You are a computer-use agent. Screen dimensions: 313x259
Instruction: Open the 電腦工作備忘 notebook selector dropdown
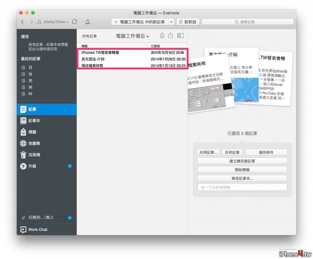(132, 36)
